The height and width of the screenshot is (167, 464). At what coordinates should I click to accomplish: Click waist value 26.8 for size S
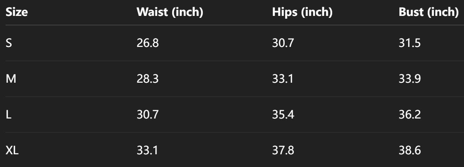click(x=148, y=43)
